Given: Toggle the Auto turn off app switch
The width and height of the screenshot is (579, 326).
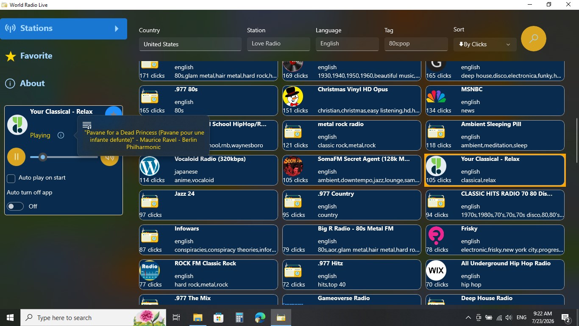Looking at the screenshot, I should pyautogui.click(x=15, y=206).
